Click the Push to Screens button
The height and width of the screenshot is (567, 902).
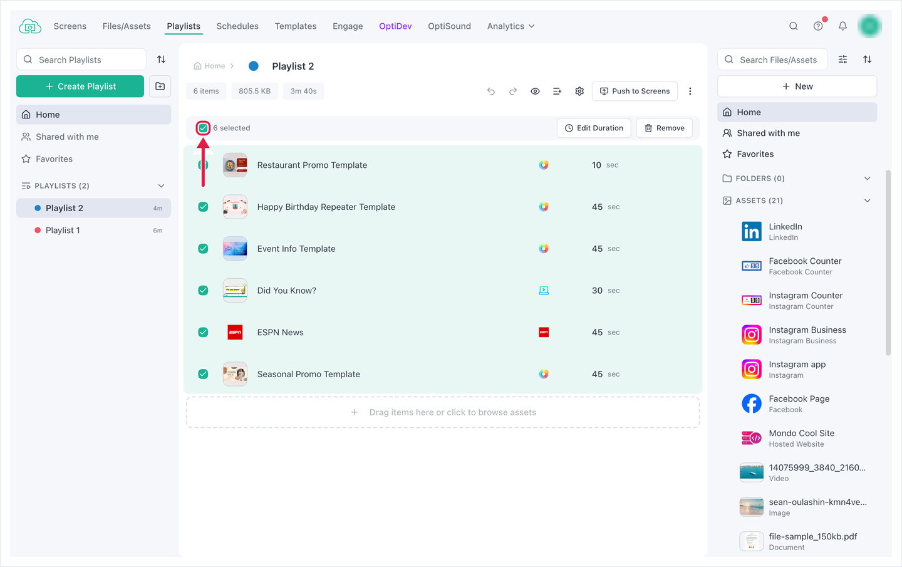click(x=635, y=91)
